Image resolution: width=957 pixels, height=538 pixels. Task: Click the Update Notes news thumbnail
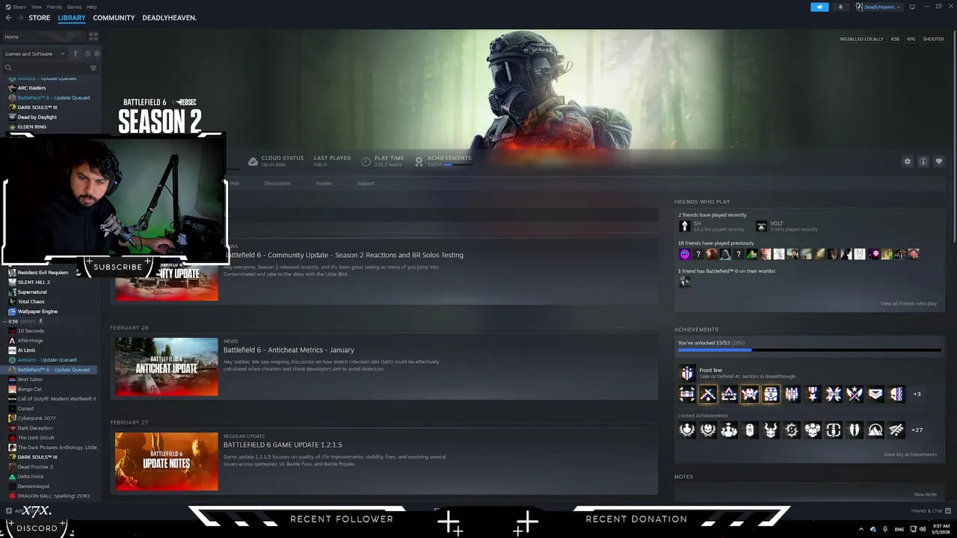167,462
